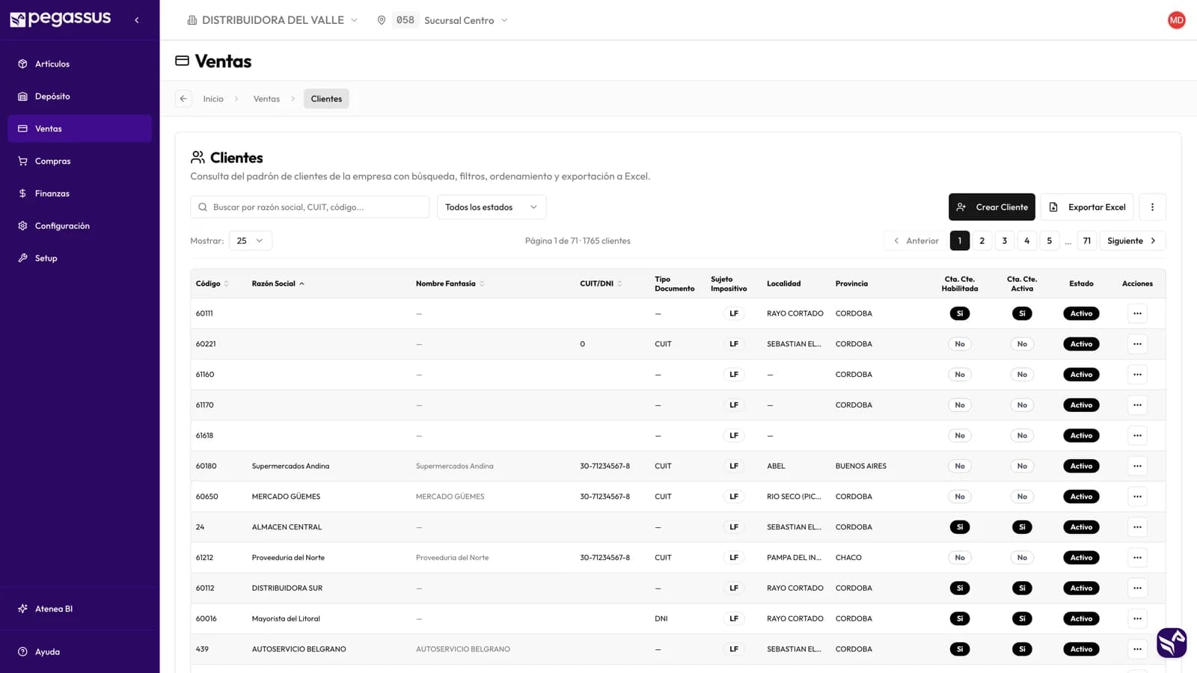1197x673 pixels.
Task: Collapse the sidebar with the chevron icon
Action: coord(136,20)
